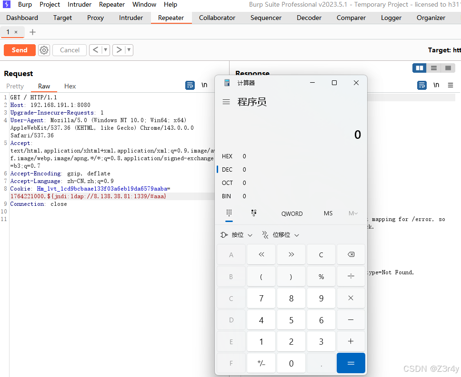Click the right shift >> key
The height and width of the screenshot is (377, 461).
click(x=291, y=254)
